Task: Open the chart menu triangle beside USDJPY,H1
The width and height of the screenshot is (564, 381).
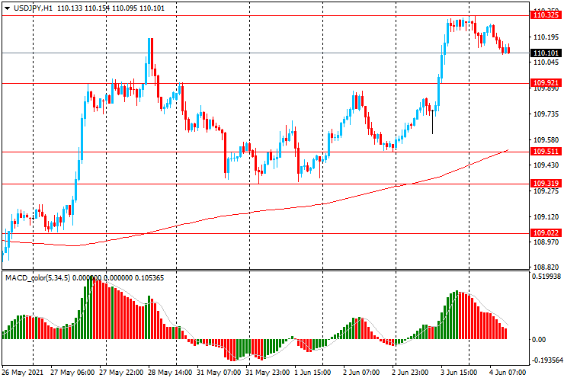Action: [7, 8]
